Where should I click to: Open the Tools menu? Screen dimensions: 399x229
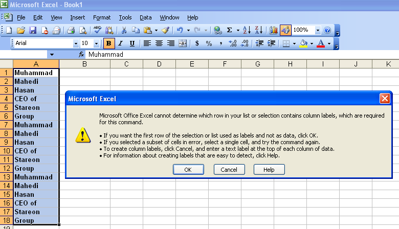point(125,17)
